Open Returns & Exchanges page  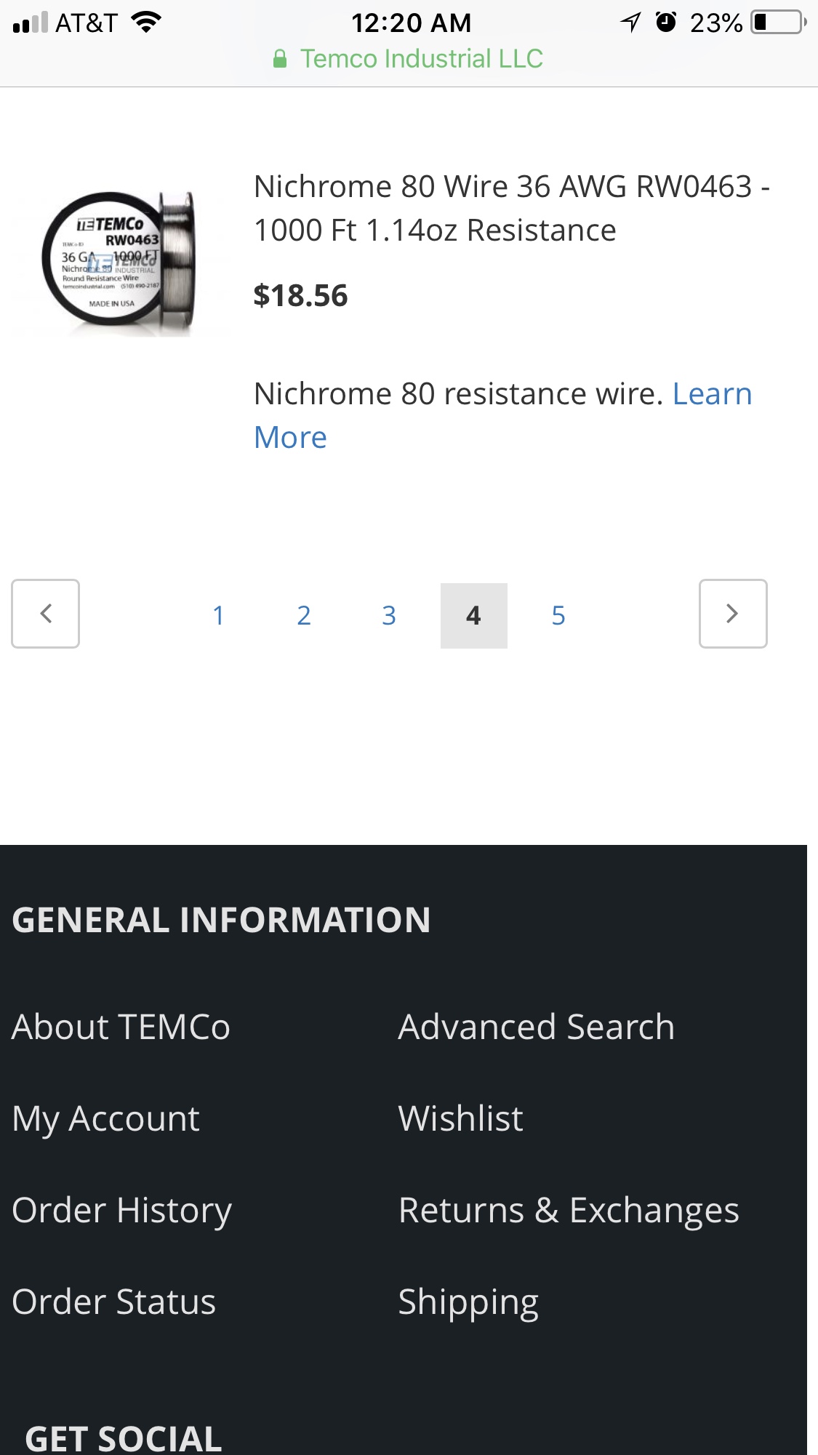coord(569,1210)
